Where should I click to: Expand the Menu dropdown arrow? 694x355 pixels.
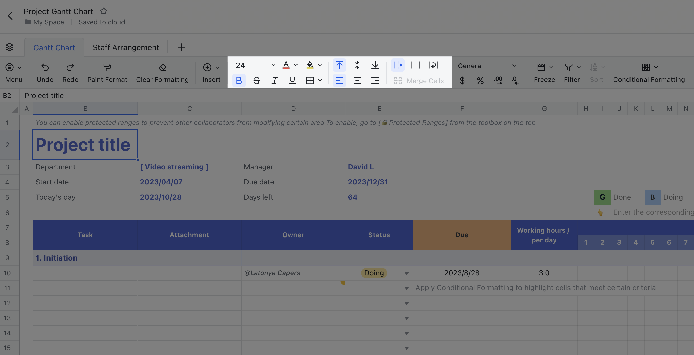click(19, 68)
